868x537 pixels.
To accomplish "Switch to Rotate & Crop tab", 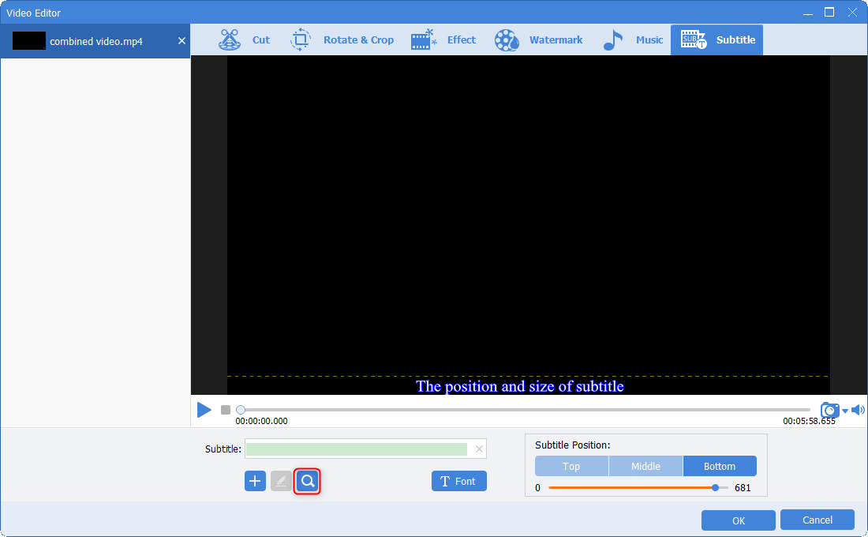I will 342,40.
